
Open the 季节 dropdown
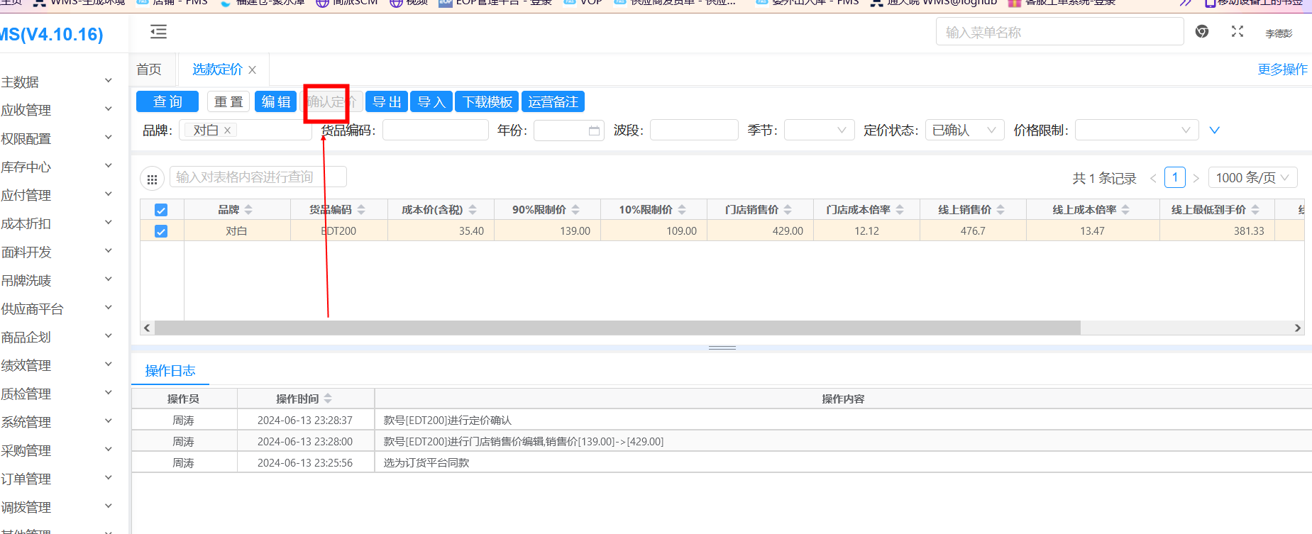pos(819,130)
